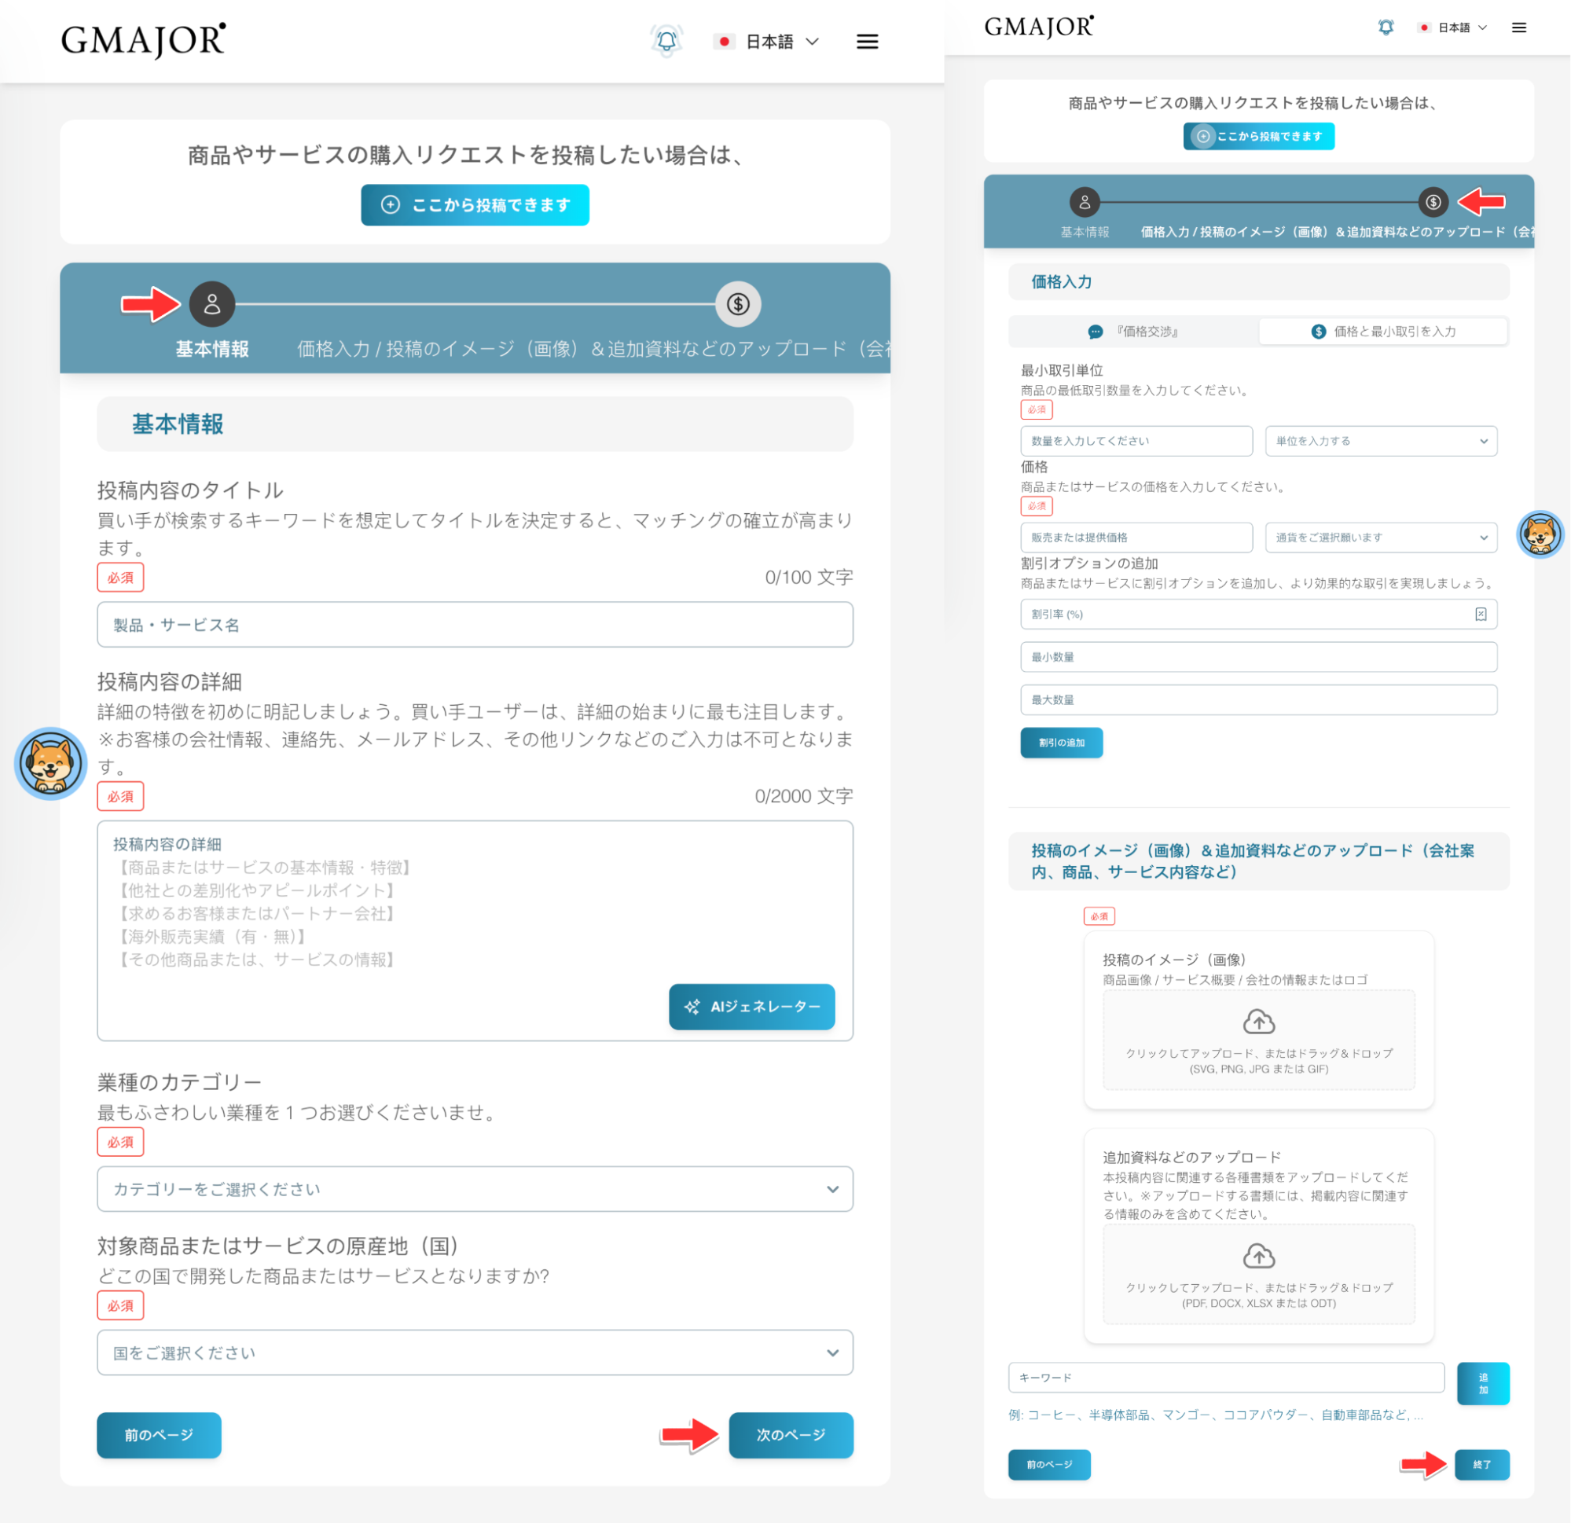Click the notification bell in left header
This screenshot has height=1523, width=1571.
666,41
